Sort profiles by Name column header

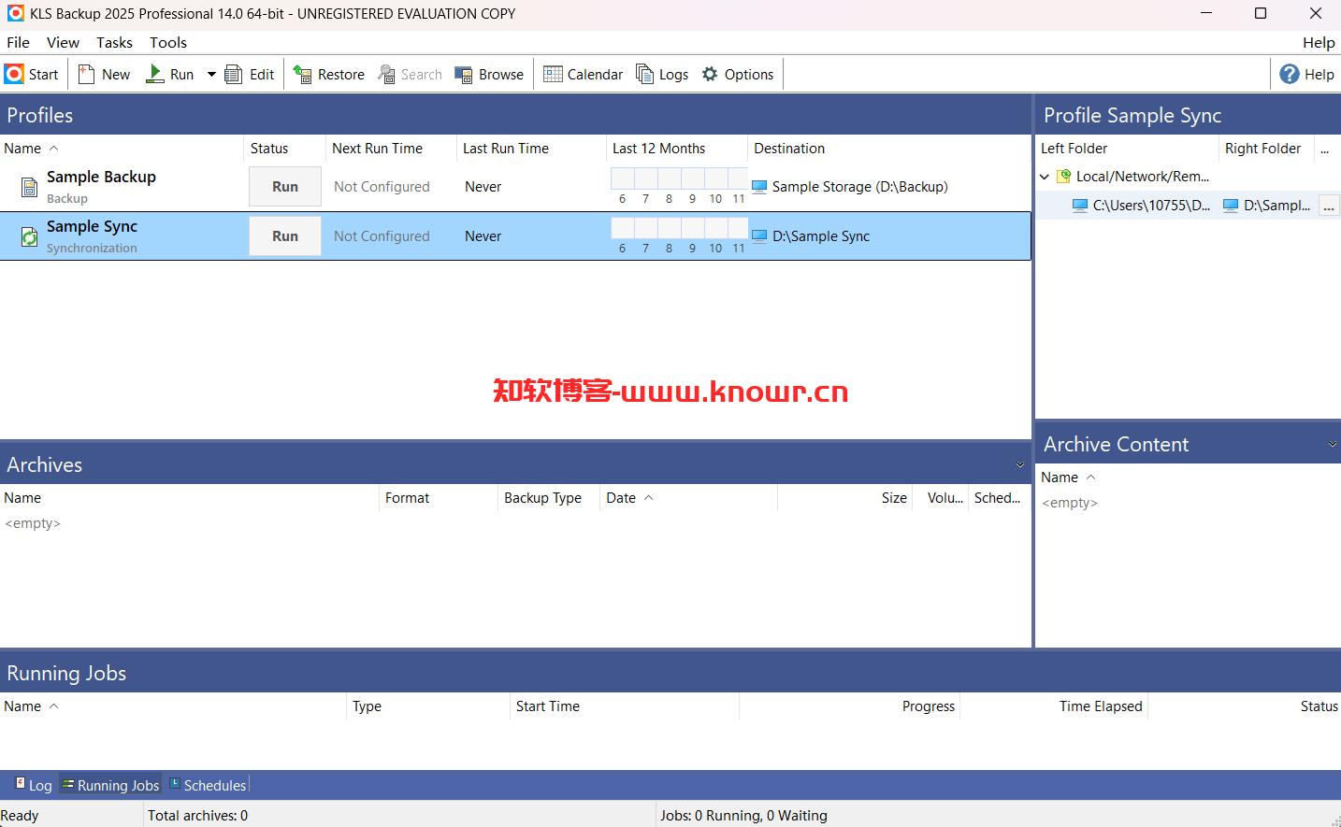pyautogui.click(x=122, y=149)
